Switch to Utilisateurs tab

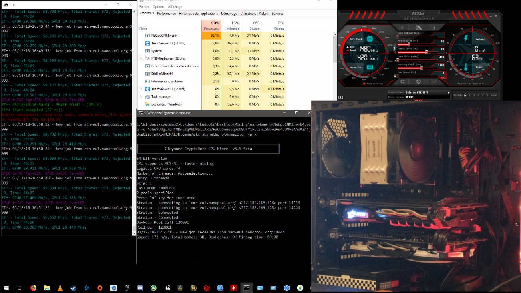point(248,14)
